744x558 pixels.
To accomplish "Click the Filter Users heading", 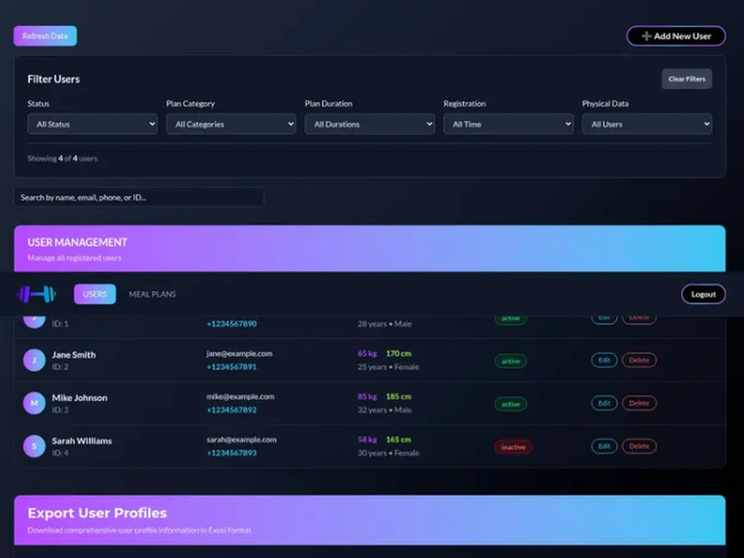I will click(x=54, y=80).
